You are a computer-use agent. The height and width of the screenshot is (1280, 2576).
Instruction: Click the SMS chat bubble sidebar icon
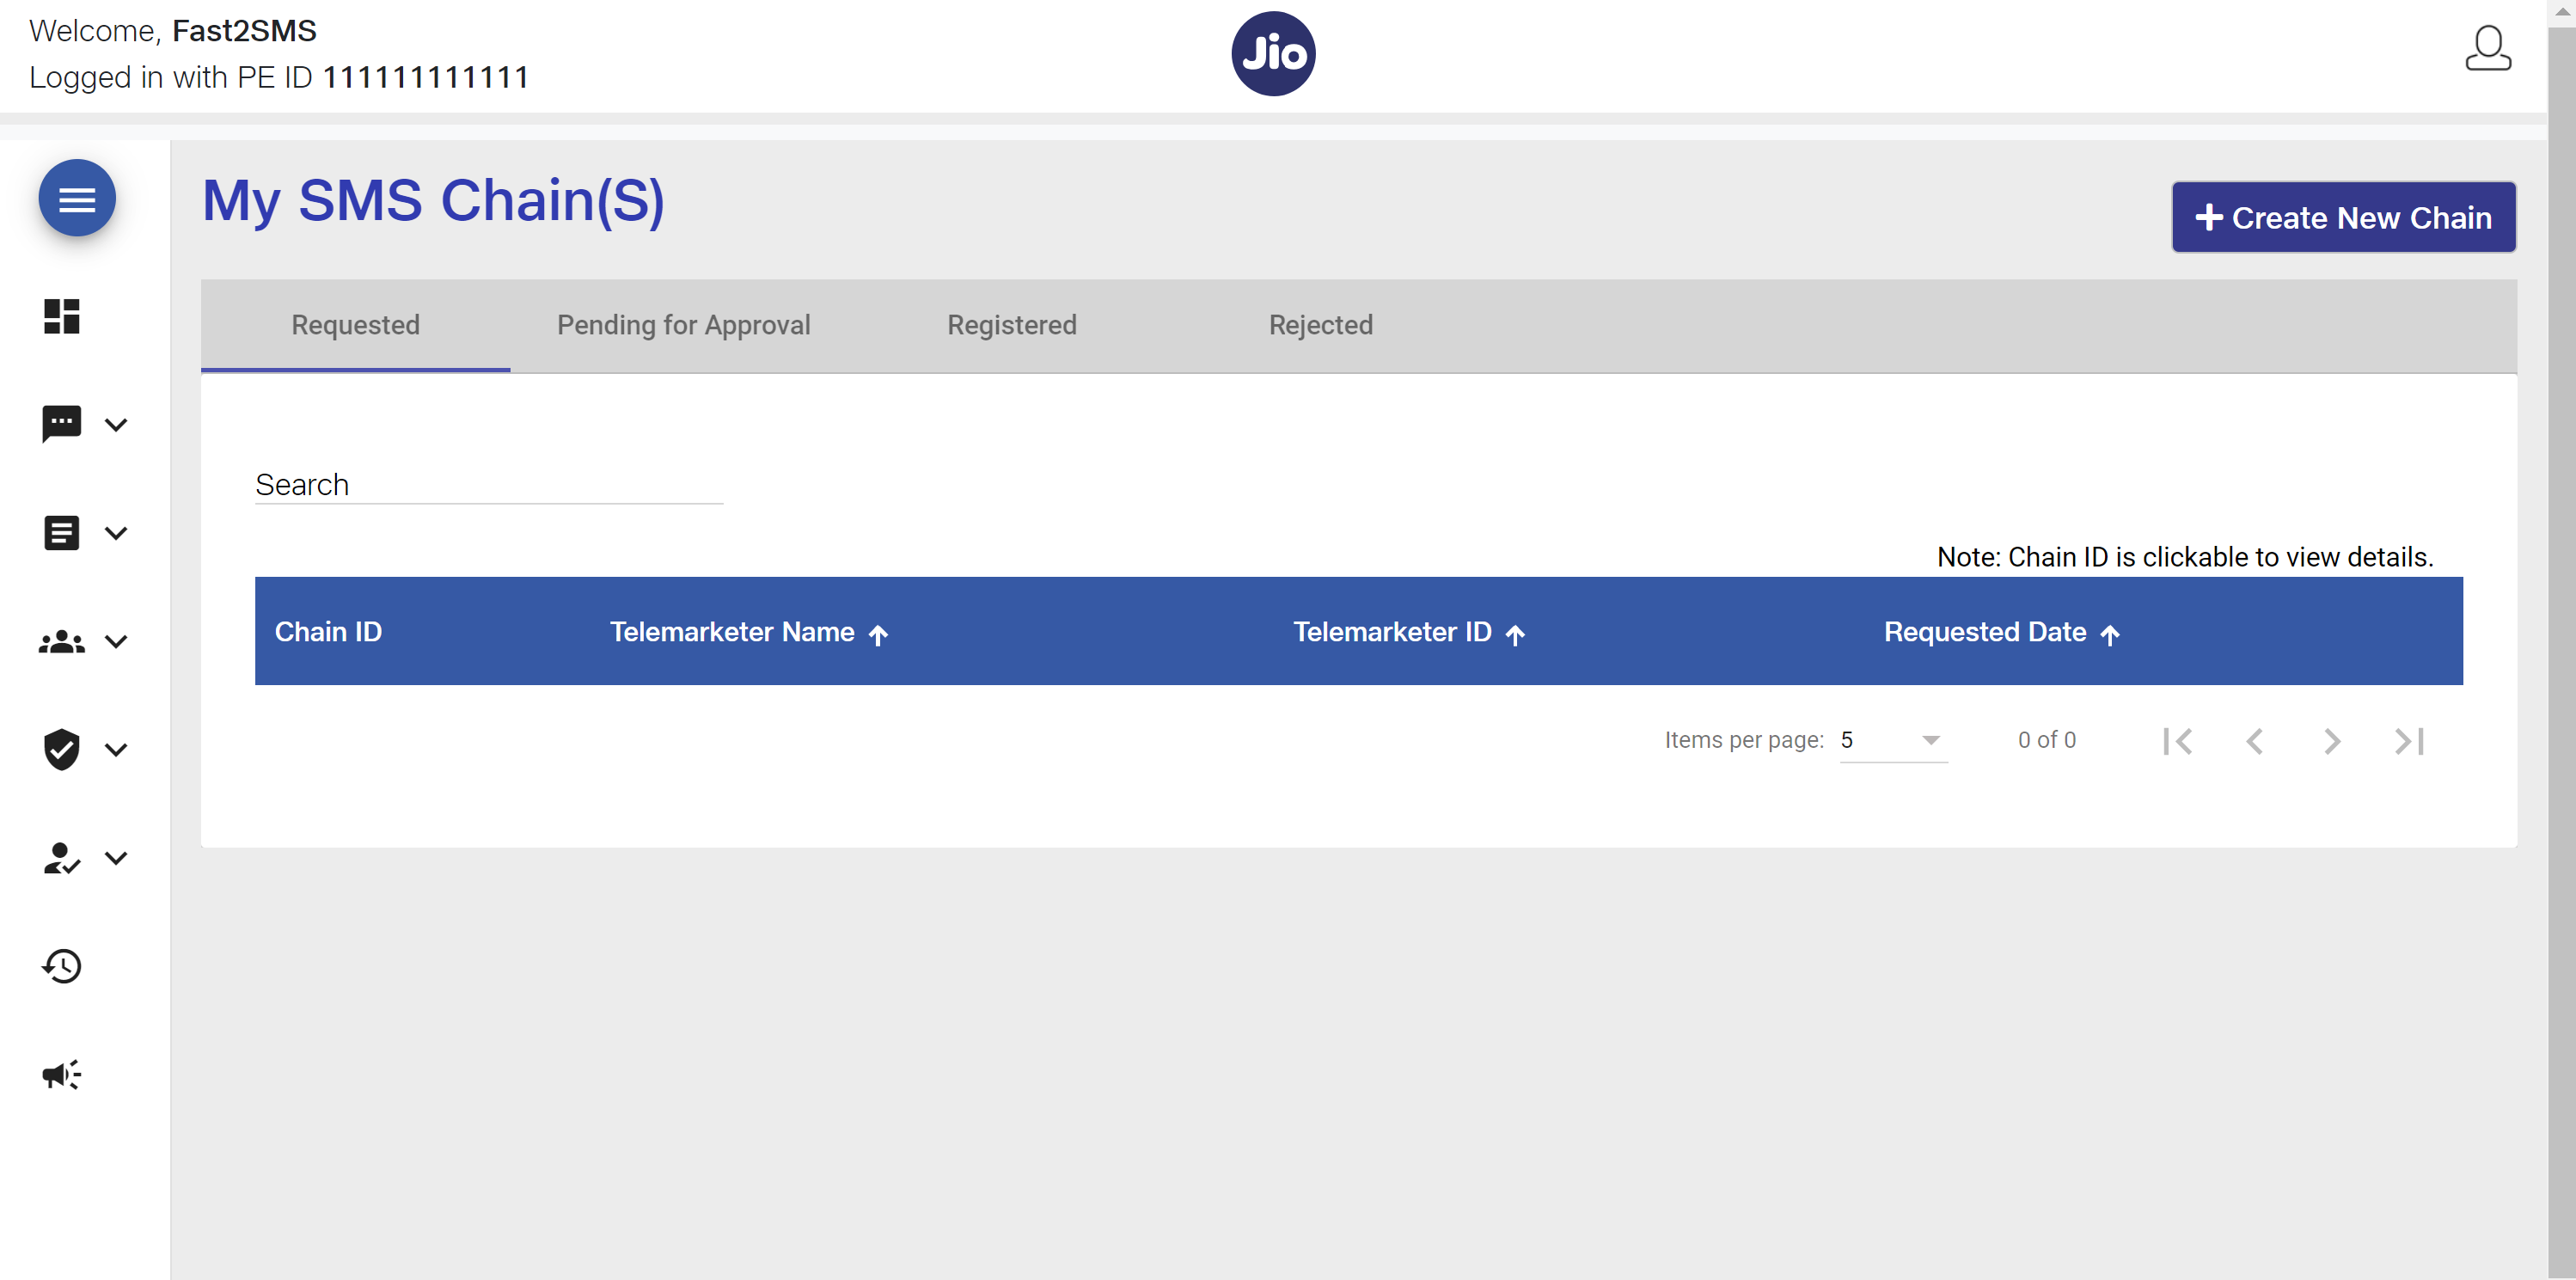coord(61,424)
